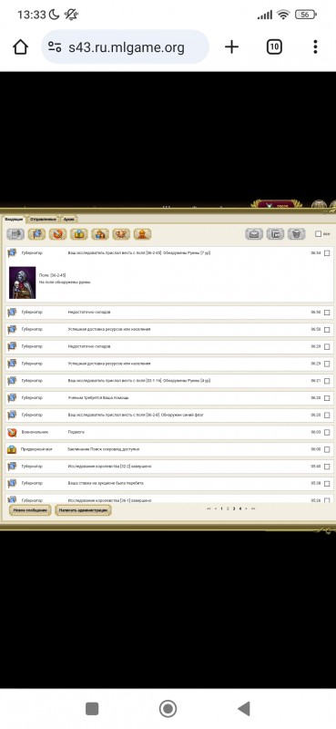Image resolution: width=336 pixels, height=729 pixels.
Task: Check box on the Подмога 06:03 row
Action: (327, 432)
